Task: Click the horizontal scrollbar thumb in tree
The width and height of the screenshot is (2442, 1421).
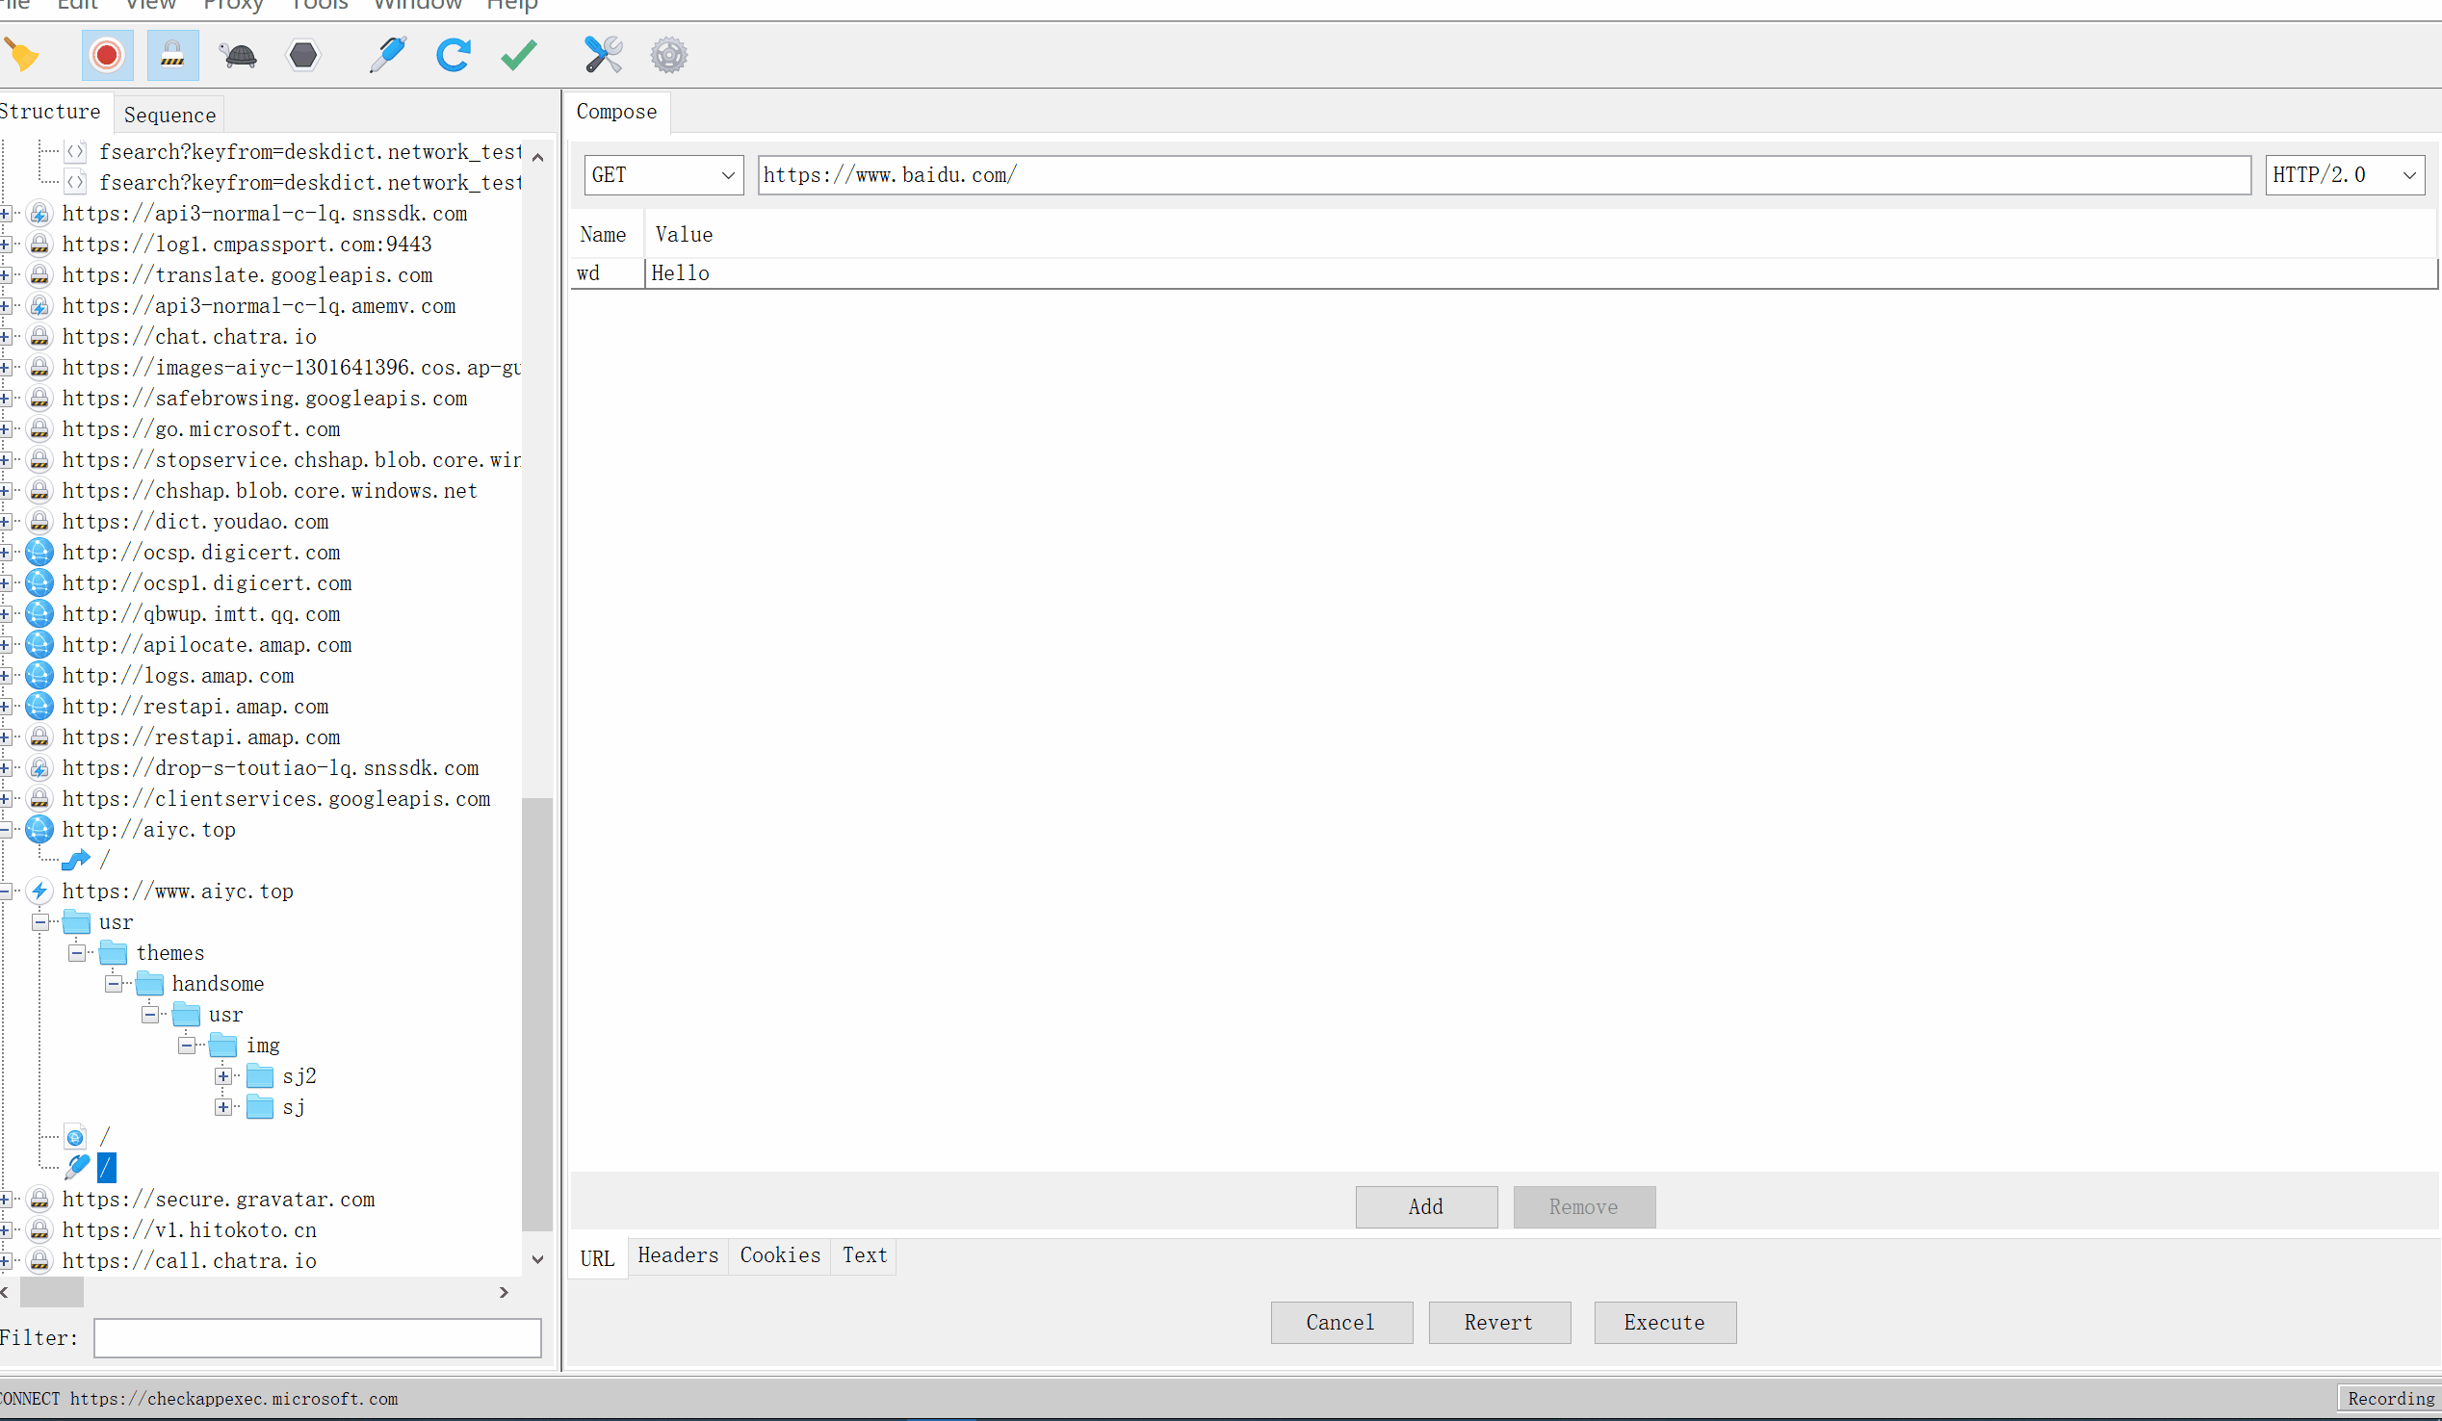Action: coord(51,1292)
